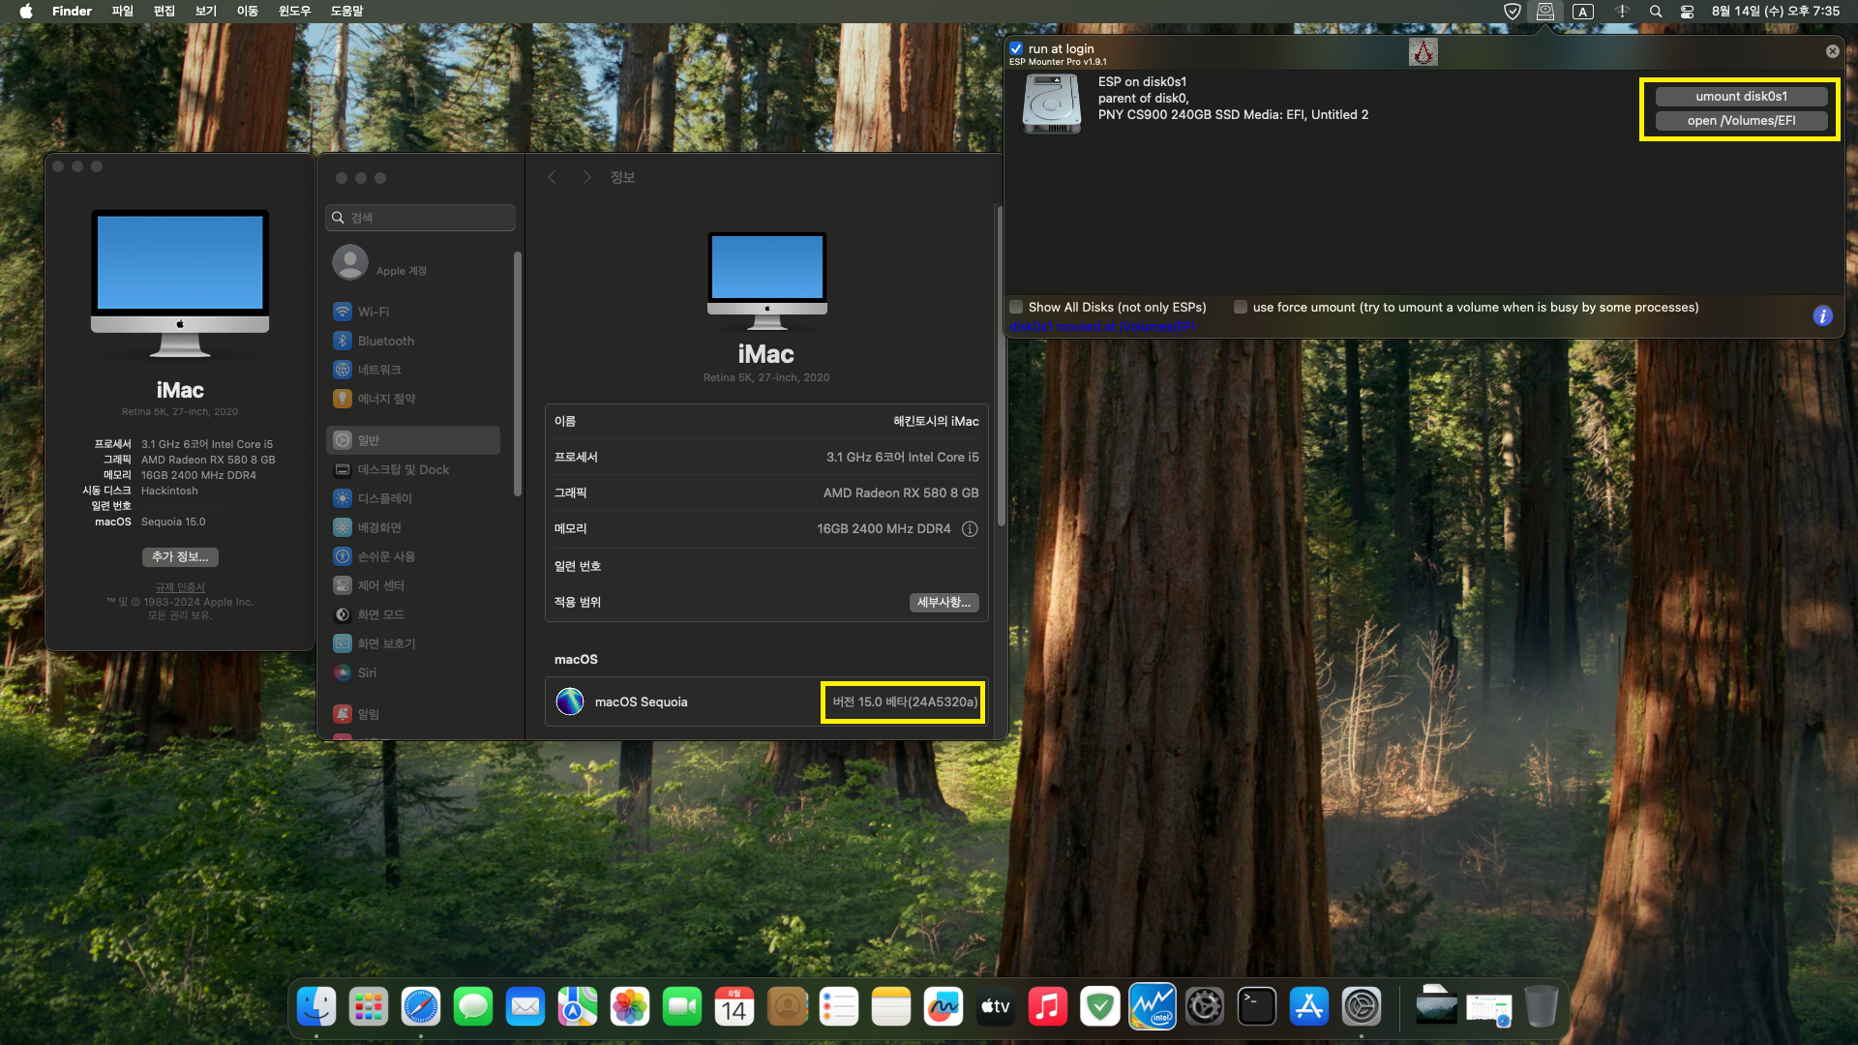Viewport: 1858px width, 1045px height.
Task: Select 화면 보호기 in Settings sidebar
Action: [413, 643]
